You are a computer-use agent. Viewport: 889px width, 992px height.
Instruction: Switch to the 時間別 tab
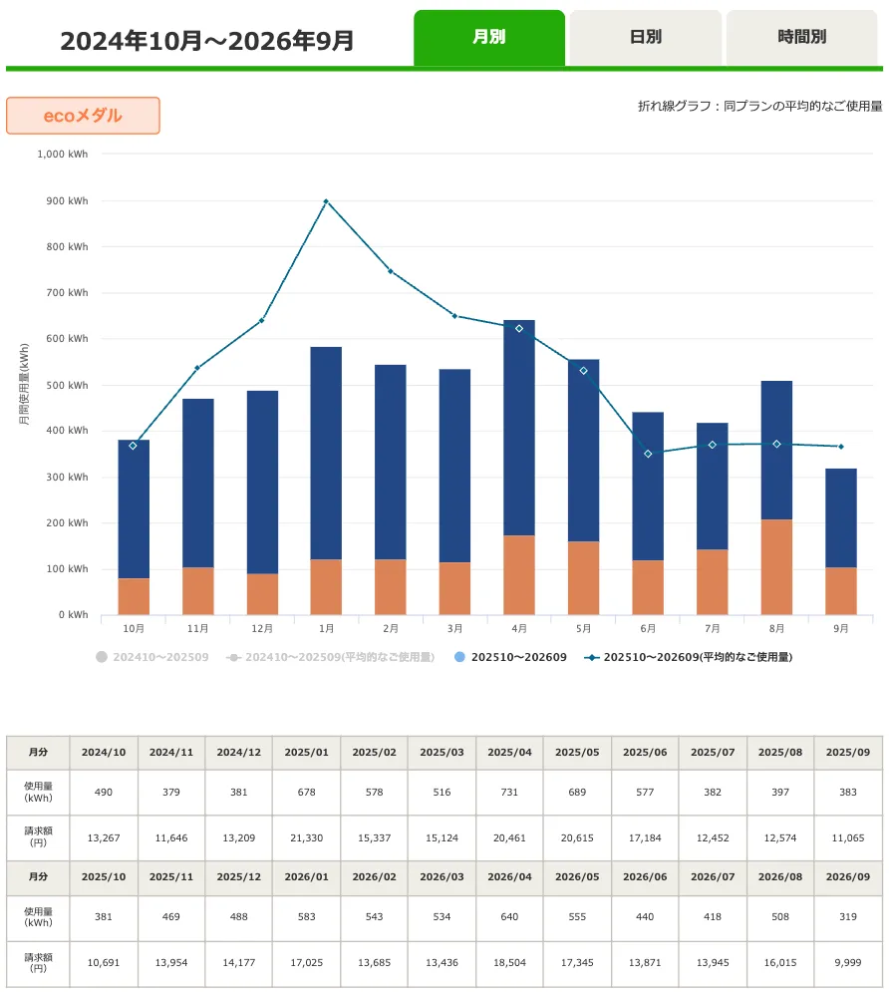[801, 37]
